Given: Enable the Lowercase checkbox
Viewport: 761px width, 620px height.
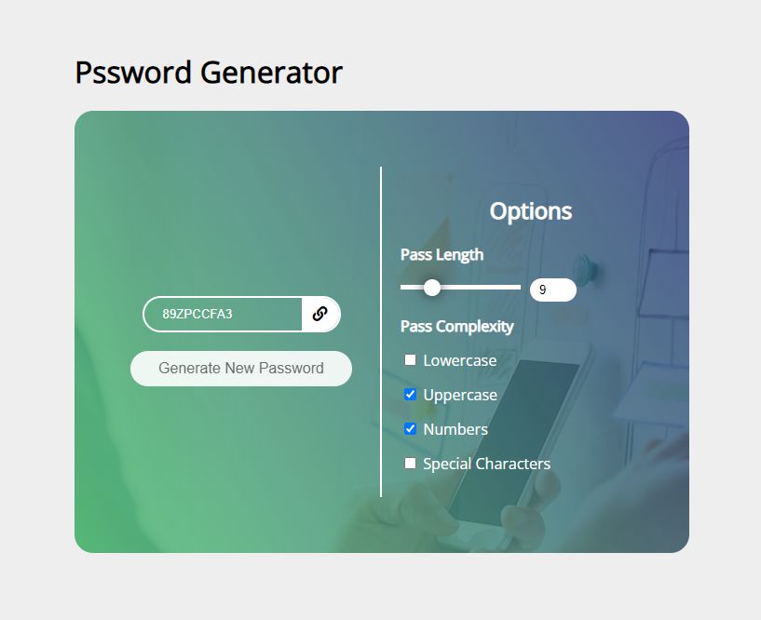Looking at the screenshot, I should point(410,360).
